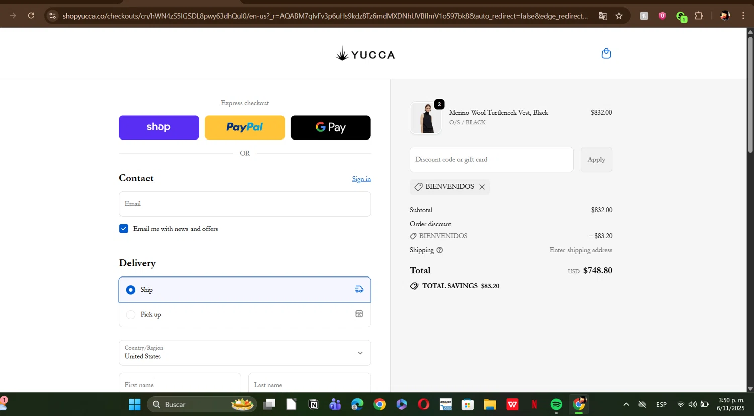Open the Chrome three-dot menu
This screenshot has height=416, width=754.
click(743, 16)
